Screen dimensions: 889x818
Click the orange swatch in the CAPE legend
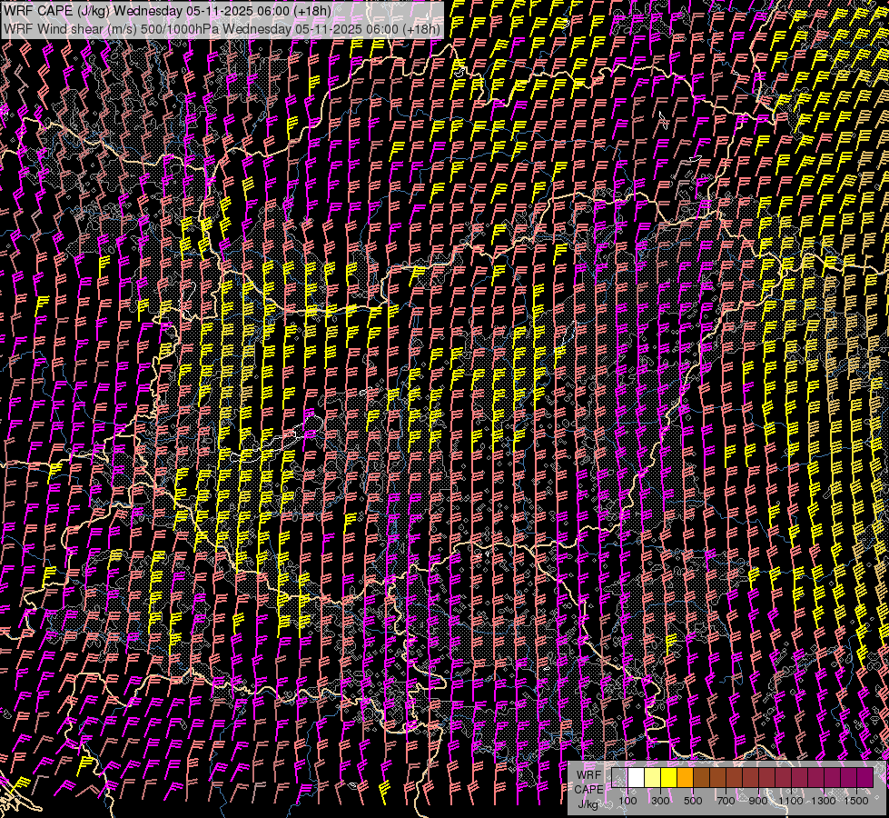click(x=685, y=778)
